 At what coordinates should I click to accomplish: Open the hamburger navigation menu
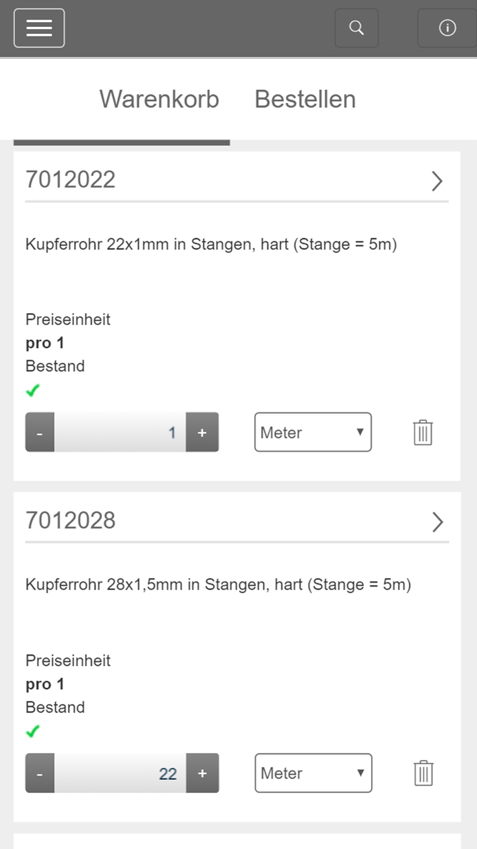pos(39,28)
